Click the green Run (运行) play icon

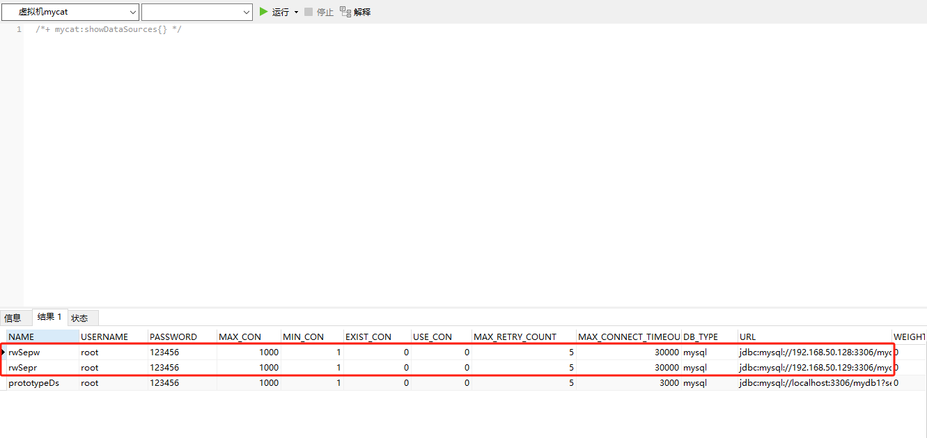(263, 11)
